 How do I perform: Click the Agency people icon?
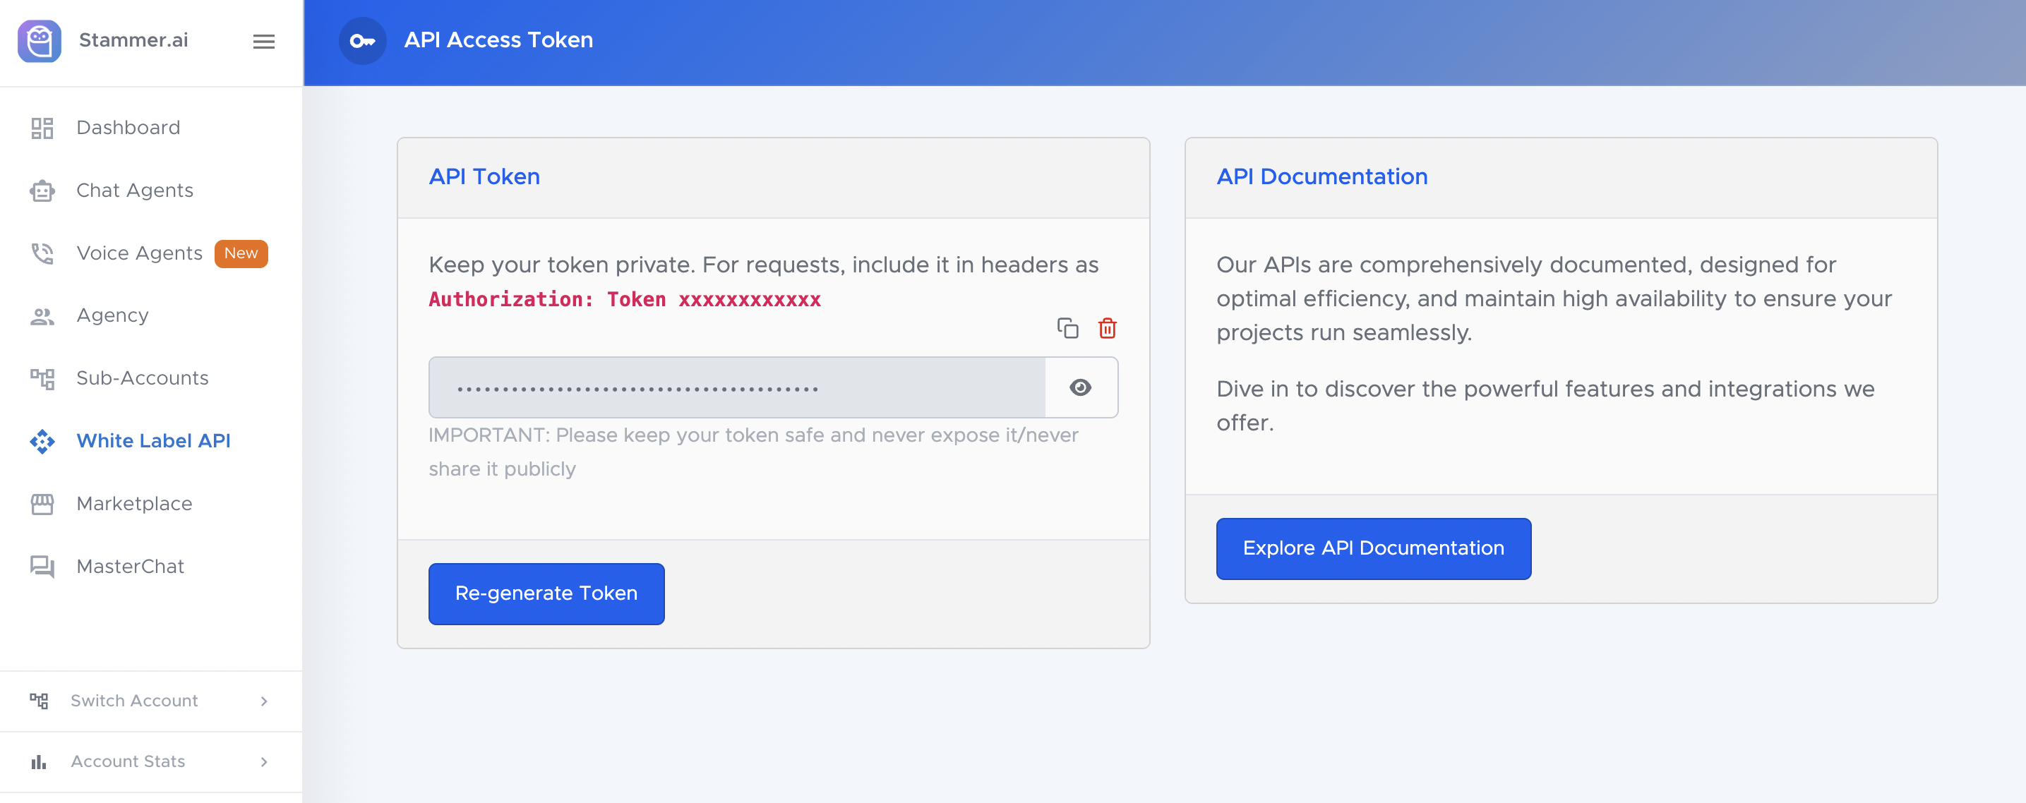42,316
